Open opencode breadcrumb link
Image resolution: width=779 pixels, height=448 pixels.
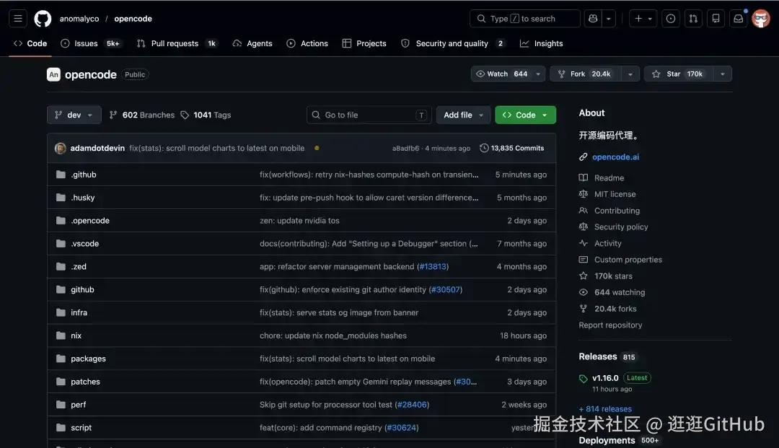click(133, 18)
